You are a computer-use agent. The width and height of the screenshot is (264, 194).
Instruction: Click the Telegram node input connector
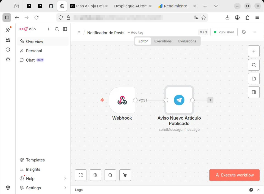coord(166,100)
